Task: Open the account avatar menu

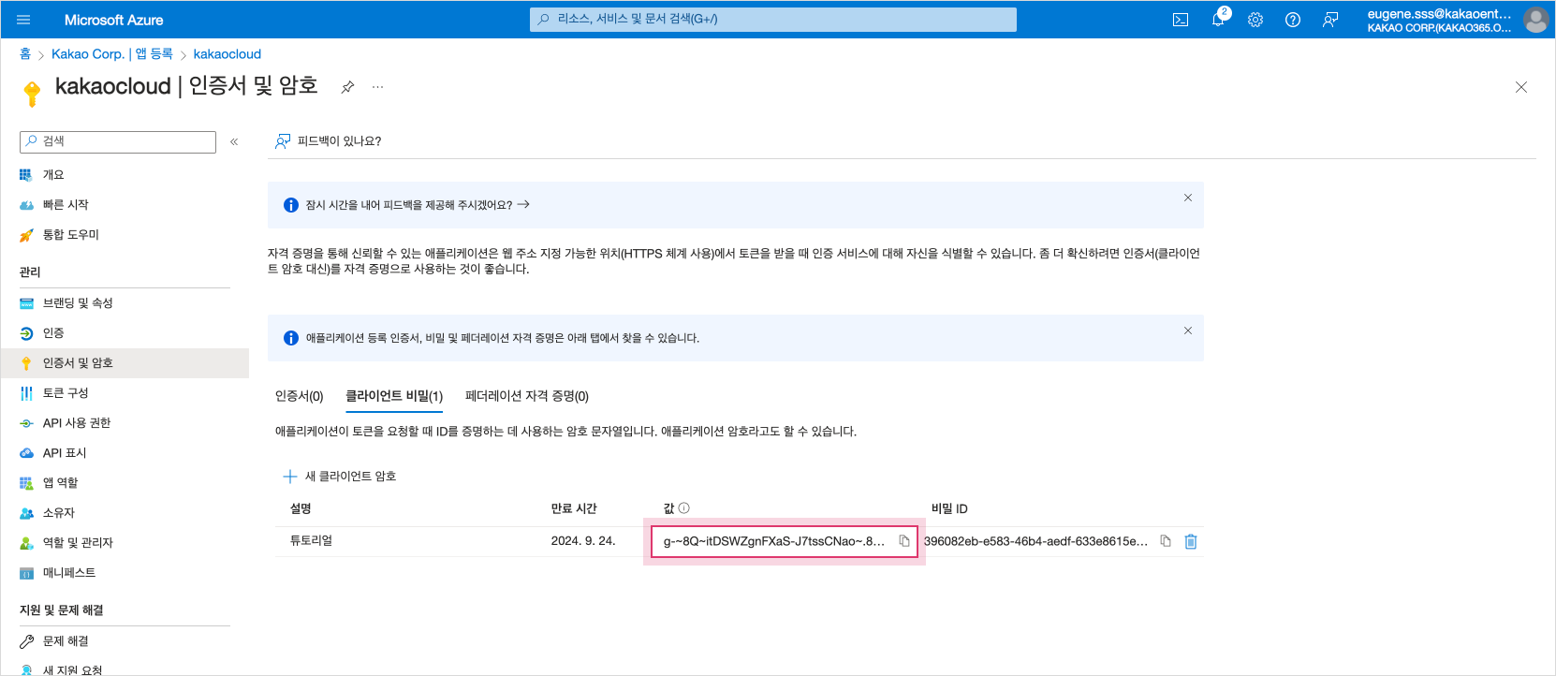Action: tap(1535, 20)
